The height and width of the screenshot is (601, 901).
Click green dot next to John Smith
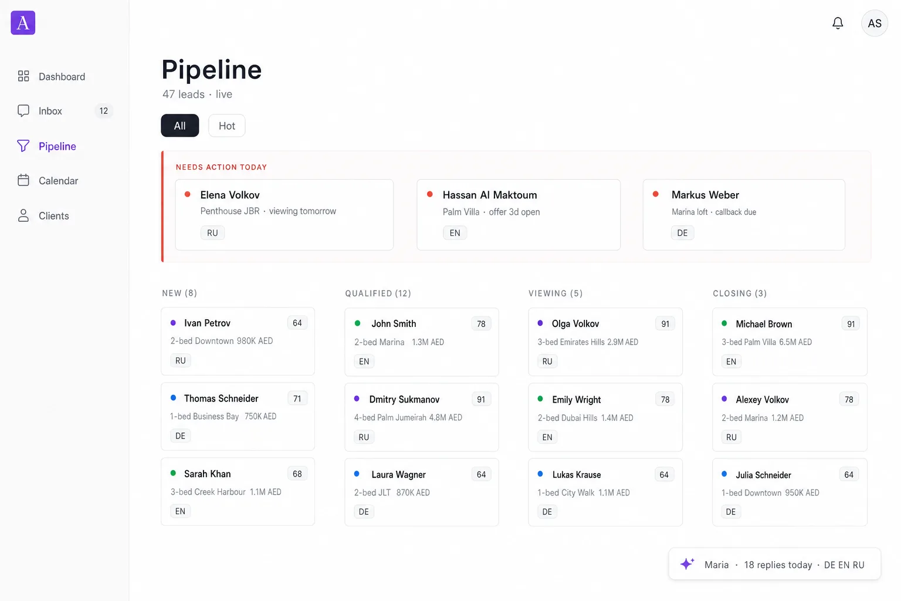pyautogui.click(x=357, y=323)
